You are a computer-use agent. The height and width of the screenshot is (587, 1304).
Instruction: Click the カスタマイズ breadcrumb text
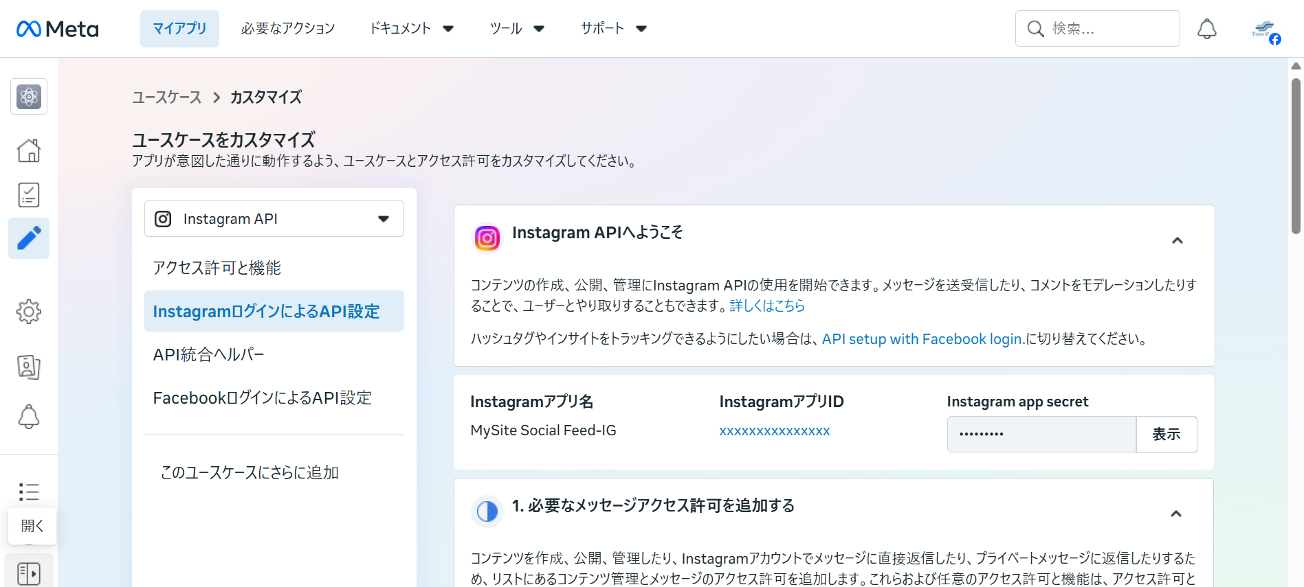point(266,97)
